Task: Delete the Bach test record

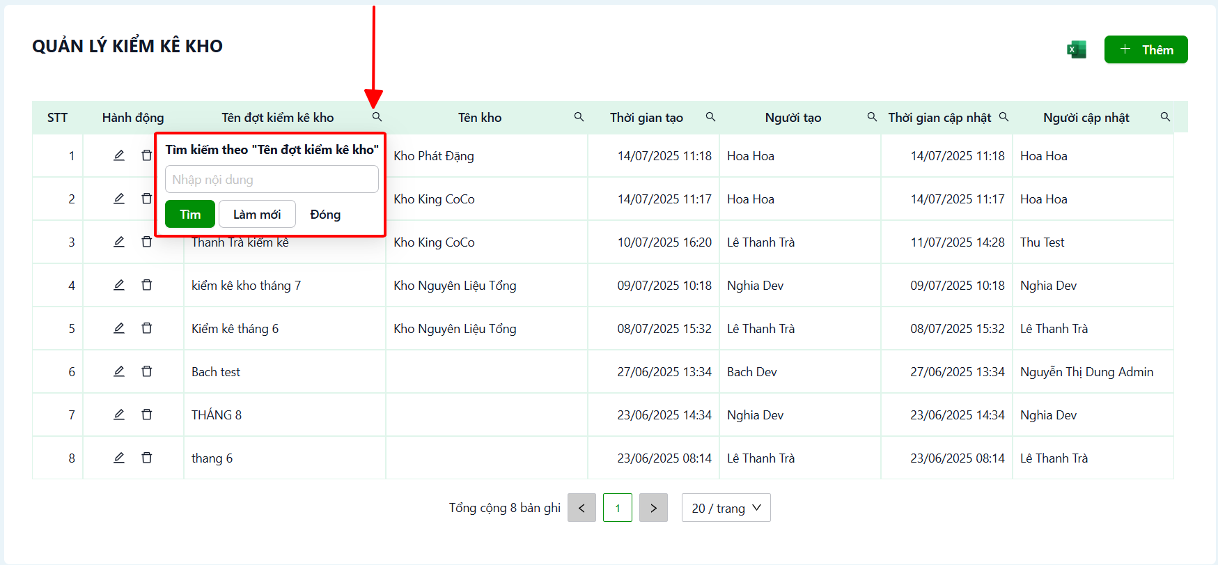Action: (147, 371)
